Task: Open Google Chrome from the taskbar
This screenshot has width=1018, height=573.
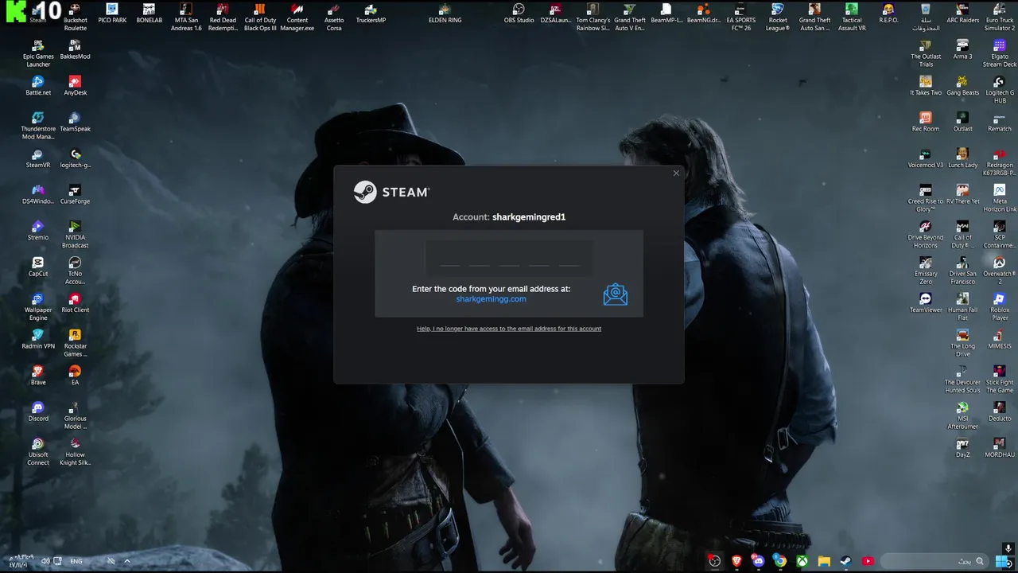Action: [780, 561]
